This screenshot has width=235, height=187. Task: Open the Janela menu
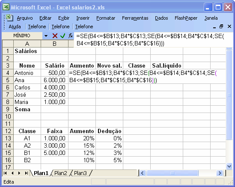pyautogui.click(x=211, y=18)
